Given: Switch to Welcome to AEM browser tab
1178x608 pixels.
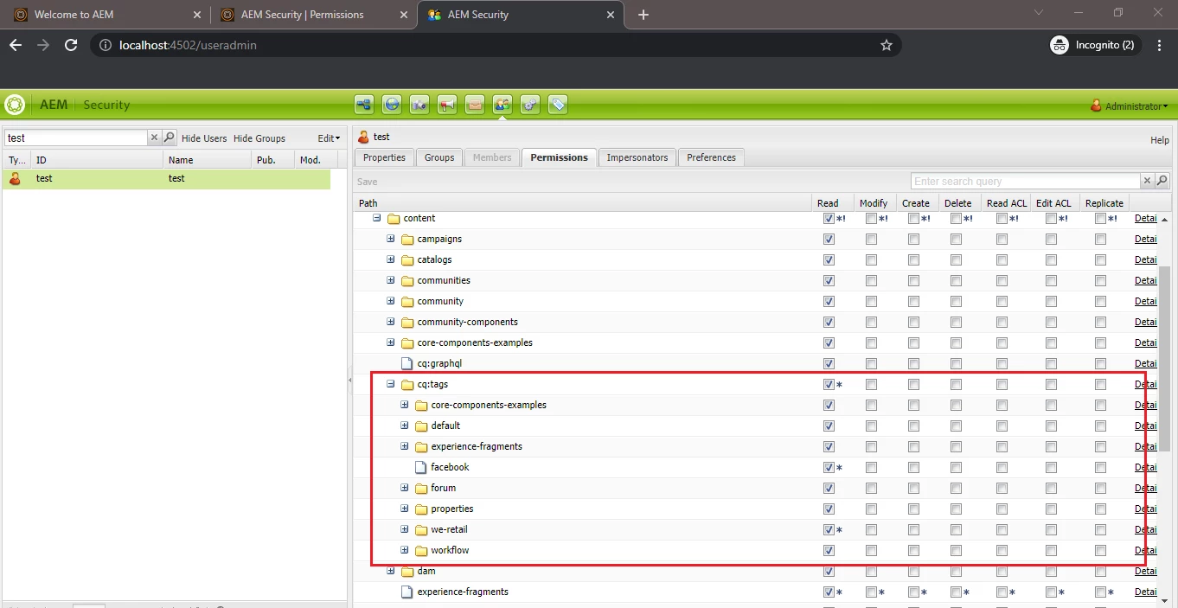Looking at the screenshot, I should pyautogui.click(x=106, y=15).
